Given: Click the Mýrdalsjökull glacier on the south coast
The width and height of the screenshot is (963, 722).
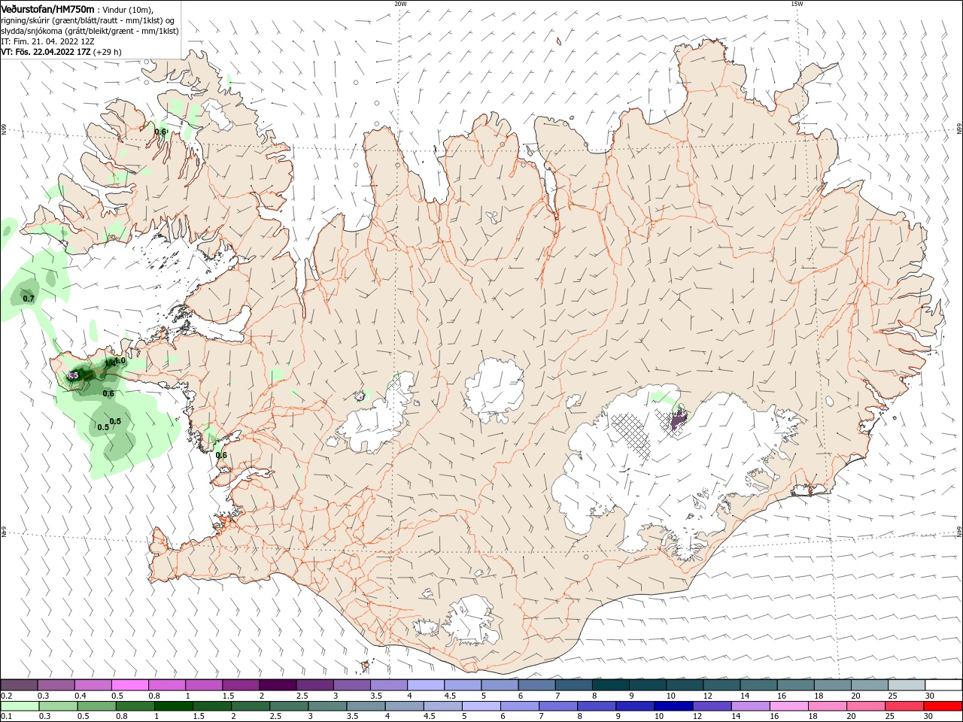Looking at the screenshot, I should coord(472,620).
